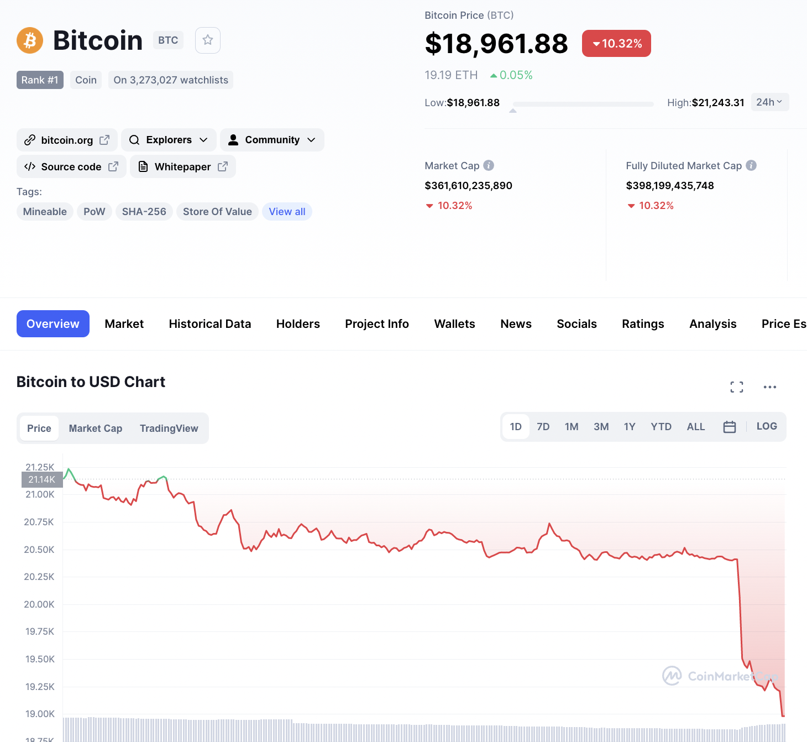
Task: Select the 7D chart timeframe
Action: [543, 427]
